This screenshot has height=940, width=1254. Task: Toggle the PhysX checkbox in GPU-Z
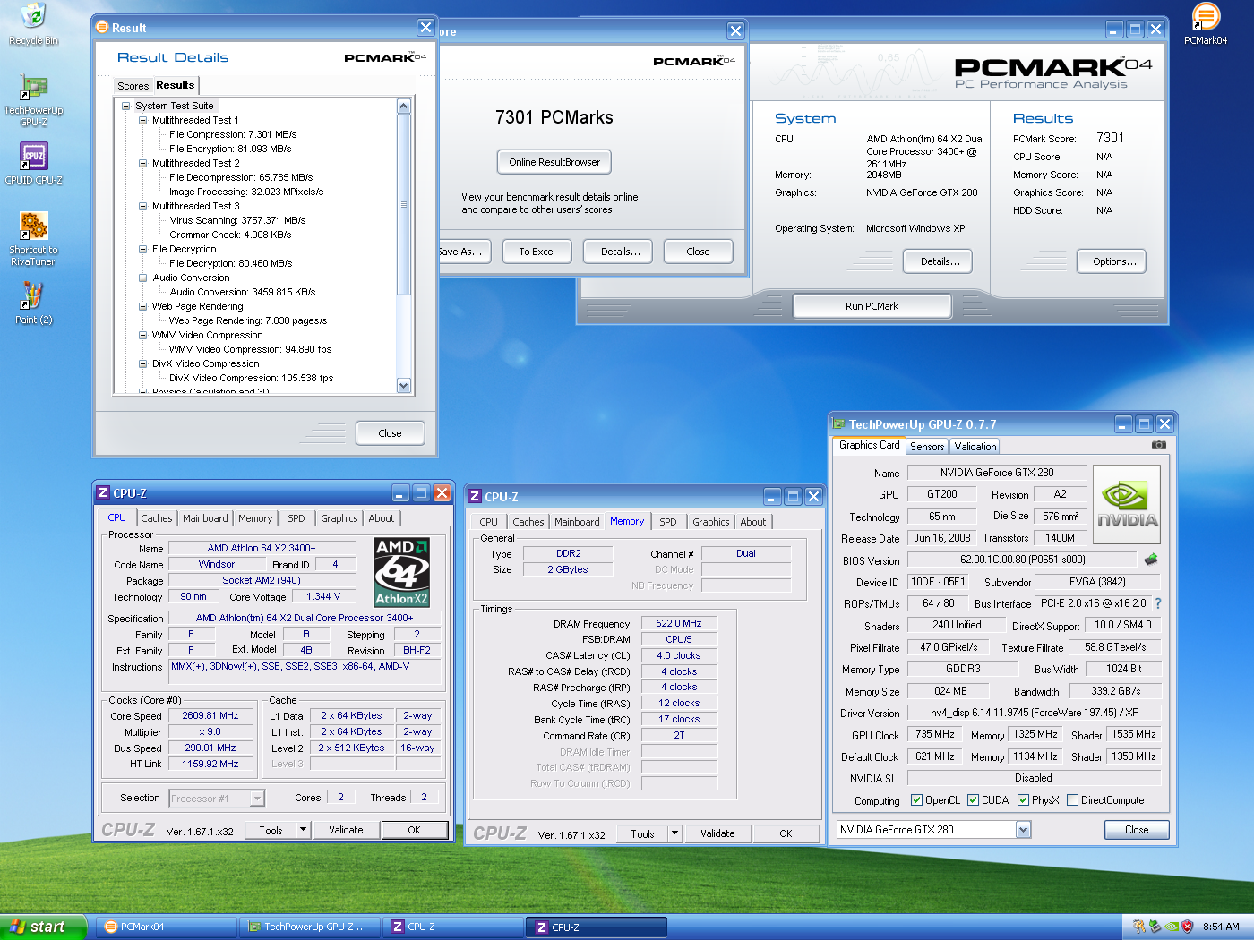1023,800
